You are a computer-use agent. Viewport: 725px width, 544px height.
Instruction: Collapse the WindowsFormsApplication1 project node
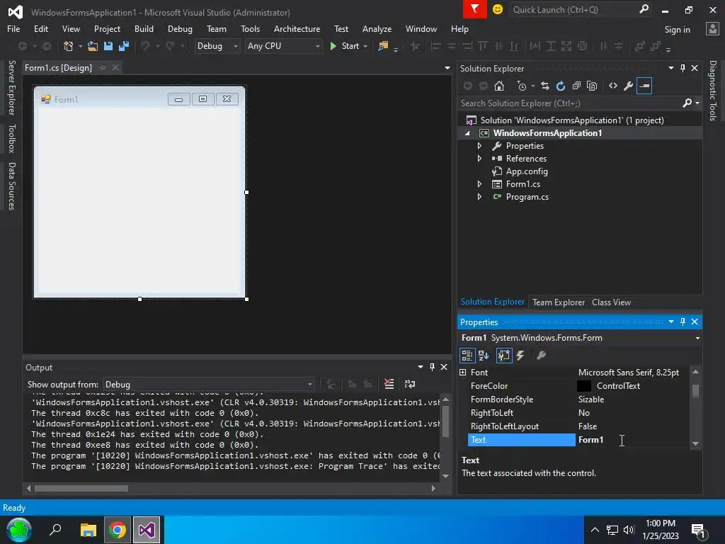click(x=467, y=133)
